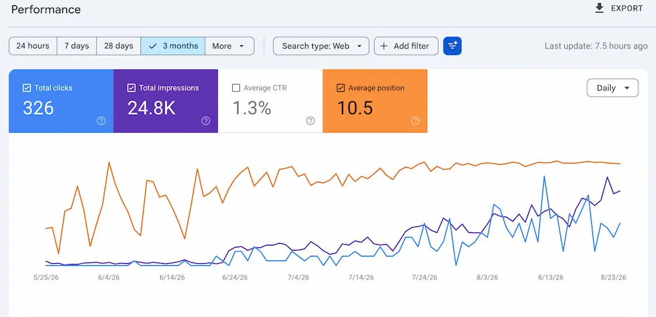Uncheck the Average position checkbox

(340, 88)
